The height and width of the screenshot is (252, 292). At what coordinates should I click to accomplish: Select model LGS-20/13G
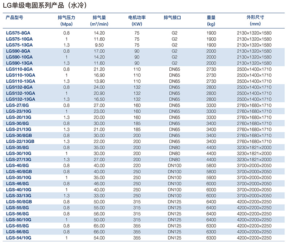(19, 117)
